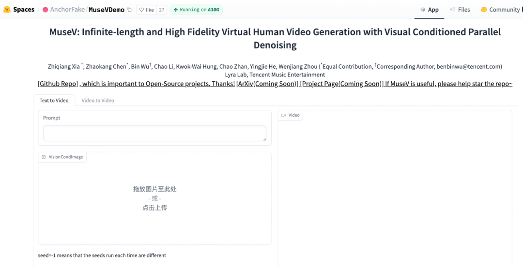
Task: Click the AnchorFake owner name link
Action: pyautogui.click(x=67, y=10)
